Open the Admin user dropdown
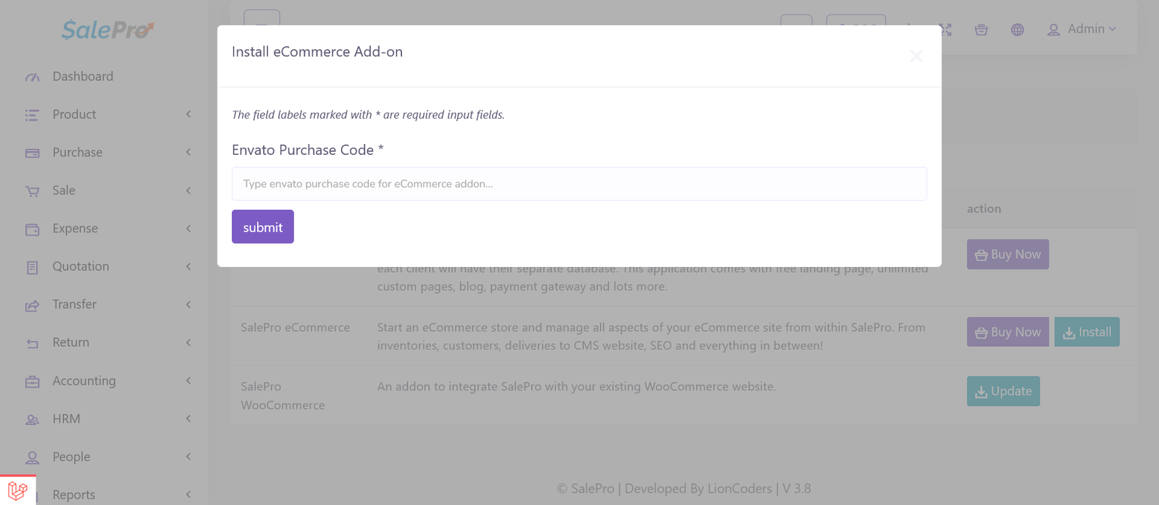Screen dimensions: 1159x505 pyautogui.click(x=1081, y=29)
